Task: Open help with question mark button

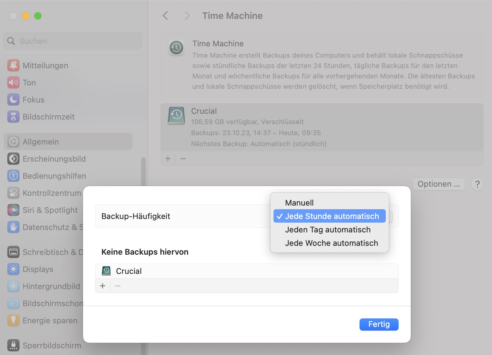Action: click(x=477, y=184)
